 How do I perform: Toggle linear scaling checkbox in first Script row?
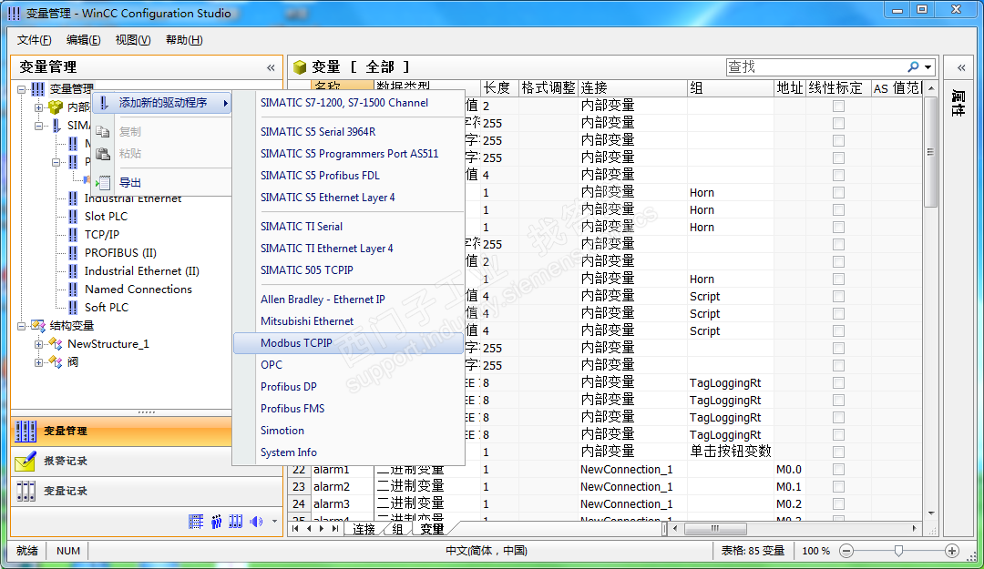838,296
